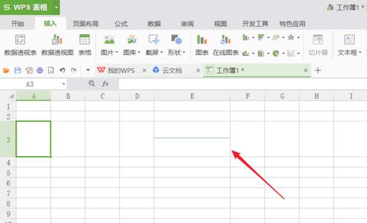The image size is (367, 223).
Task: Click the undo arrow icon
Action: (62, 70)
